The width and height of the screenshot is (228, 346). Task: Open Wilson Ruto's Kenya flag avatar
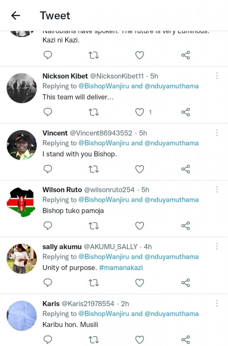pyautogui.click(x=22, y=202)
